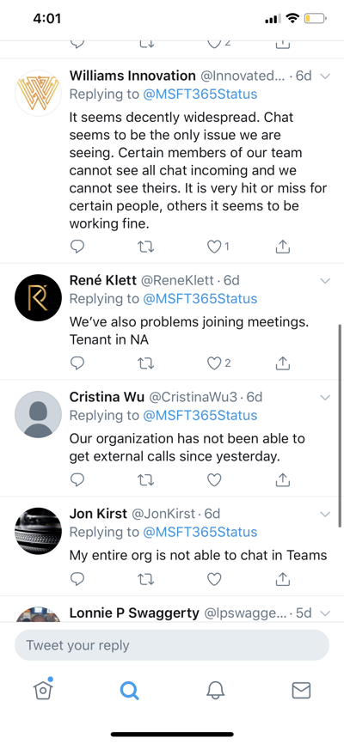This screenshot has width=344, height=744.
Task: Tap the Tweet your reply field
Action: click(172, 645)
